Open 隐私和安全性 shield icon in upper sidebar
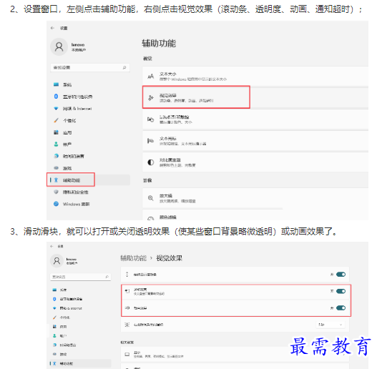The height and width of the screenshot is (369, 377). click(x=56, y=192)
